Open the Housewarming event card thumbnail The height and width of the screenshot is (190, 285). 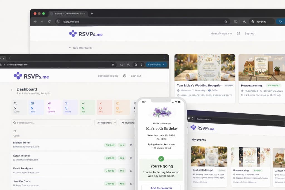coord(262,67)
